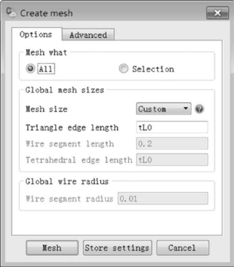Click the Global wire radius group heading

67,182
